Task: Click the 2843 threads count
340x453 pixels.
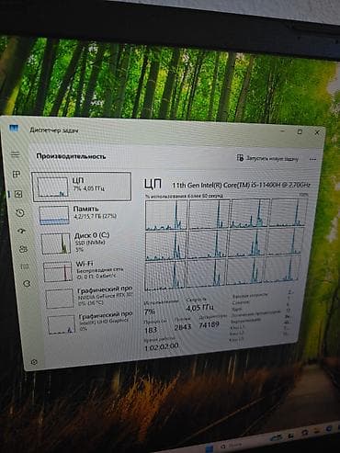Action: [x=183, y=327]
